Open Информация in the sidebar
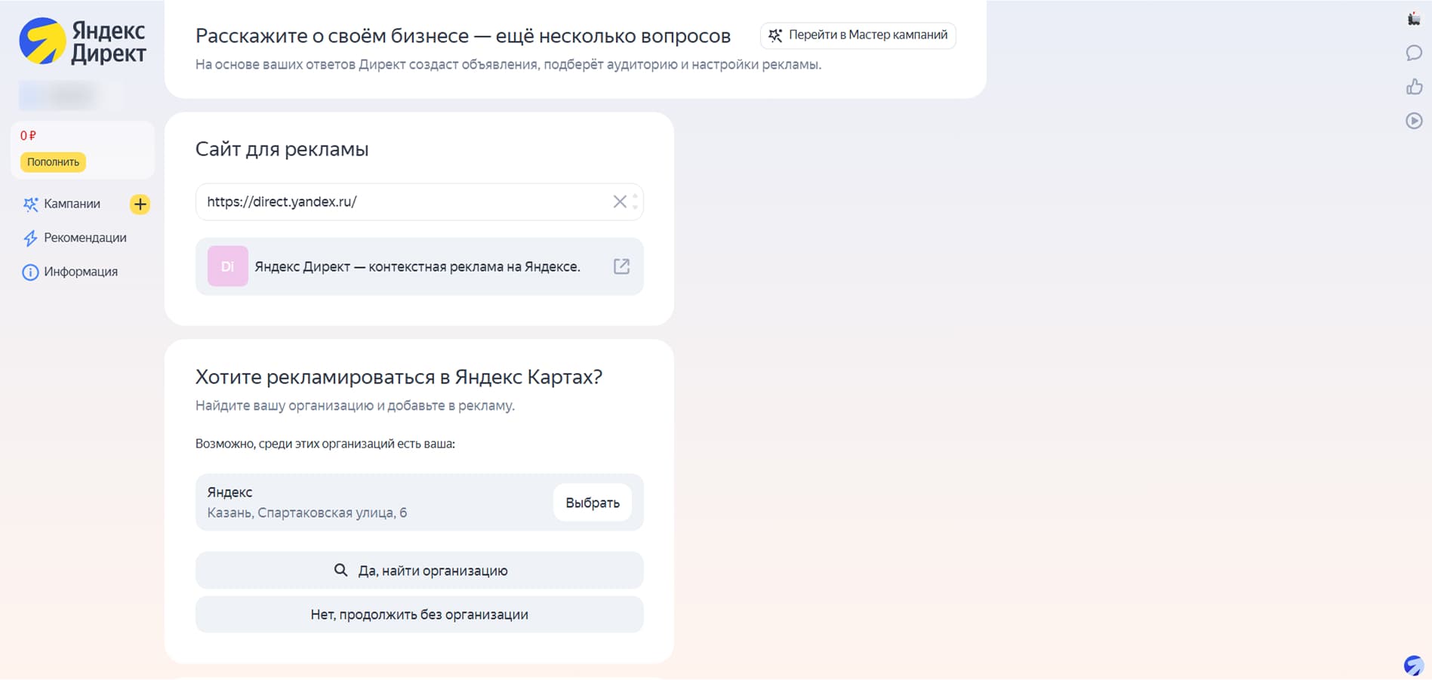 (81, 272)
